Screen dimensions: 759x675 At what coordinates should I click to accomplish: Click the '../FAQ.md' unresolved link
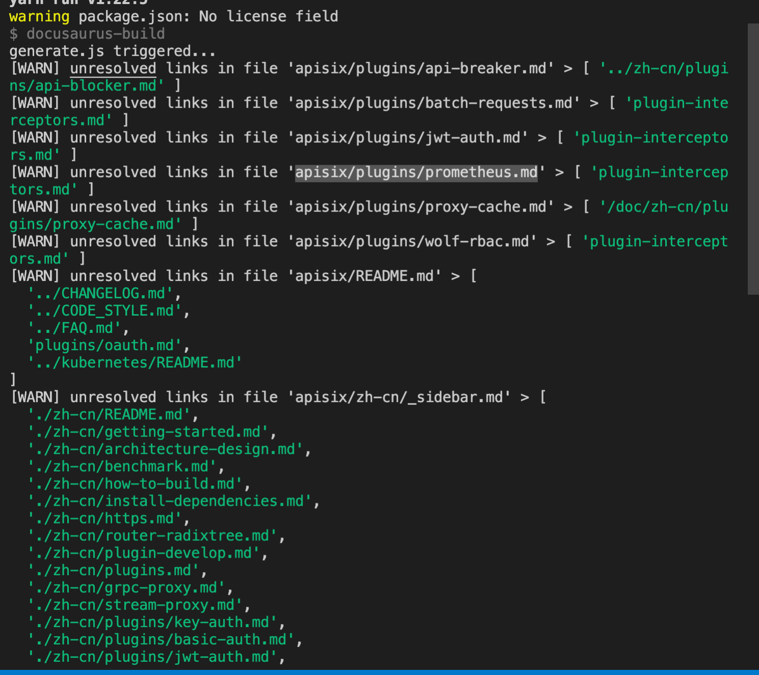(74, 328)
